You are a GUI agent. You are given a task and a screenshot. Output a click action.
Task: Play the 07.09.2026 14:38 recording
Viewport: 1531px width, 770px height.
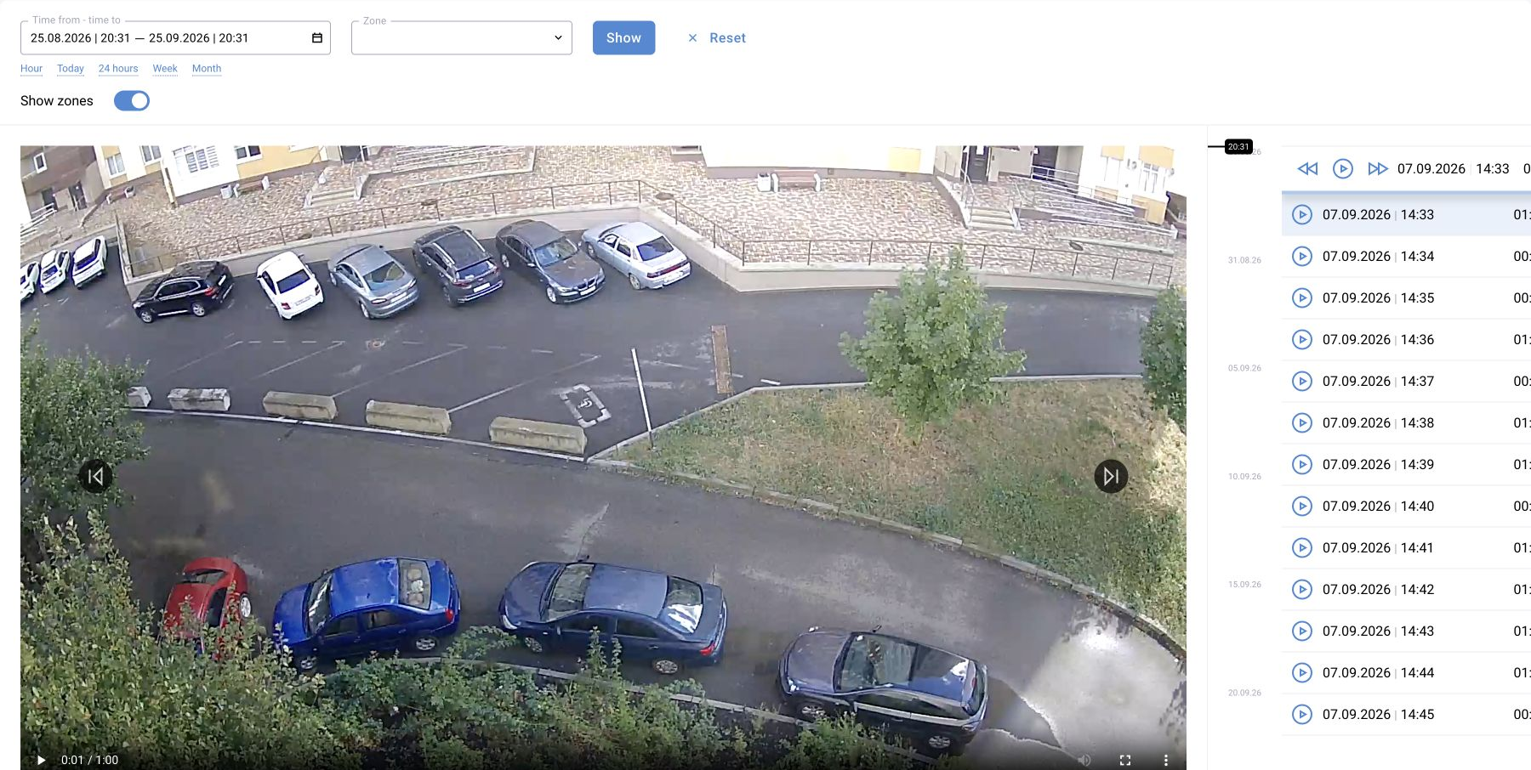pos(1302,423)
